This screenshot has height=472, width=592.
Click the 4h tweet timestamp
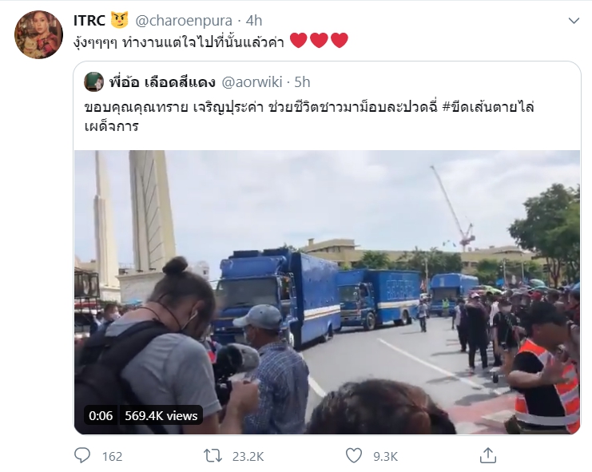254,21
